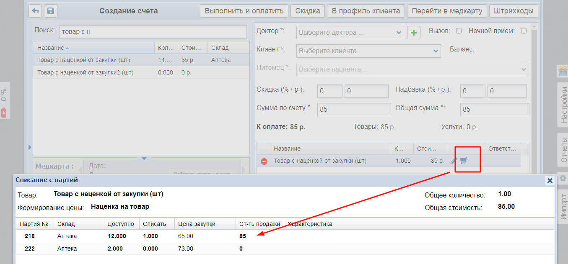This screenshot has height=264, width=568.
Task: Remove the item with the red minus icon
Action: (x=264, y=161)
